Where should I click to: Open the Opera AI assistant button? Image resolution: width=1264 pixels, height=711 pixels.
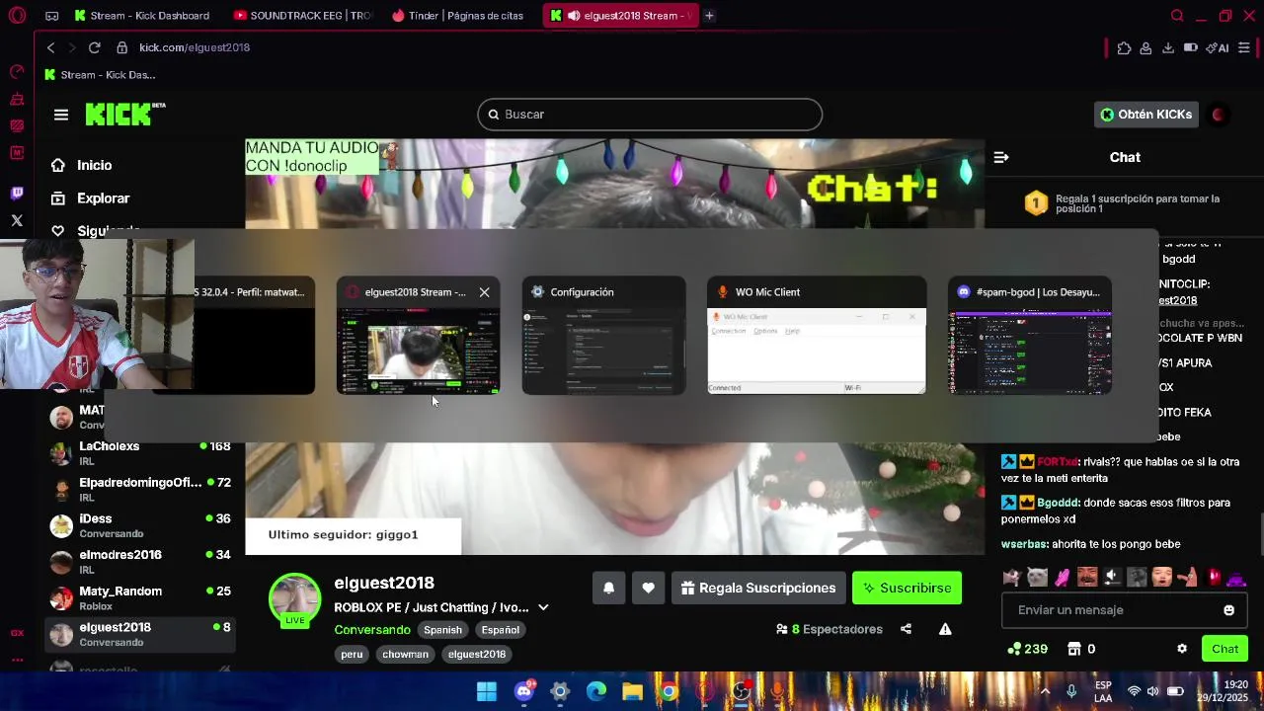pyautogui.click(x=1217, y=47)
